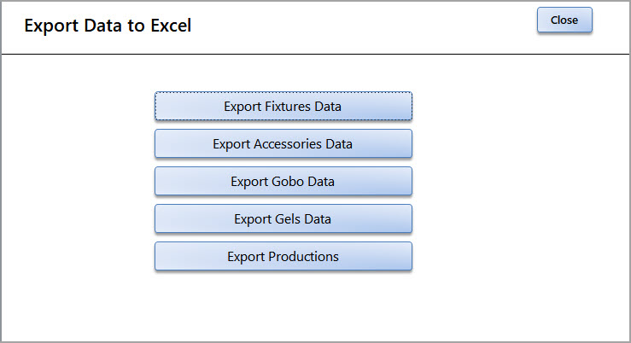
Task: Click the Export Accessories Data button
Action: pos(283,143)
